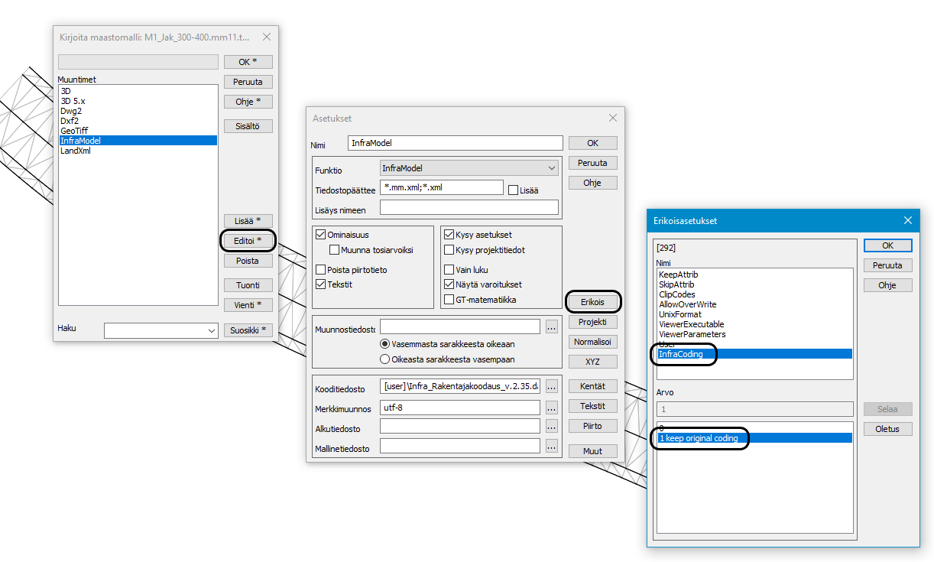
Task: Select LandXml in the Muuntimet list
Action: [x=76, y=151]
